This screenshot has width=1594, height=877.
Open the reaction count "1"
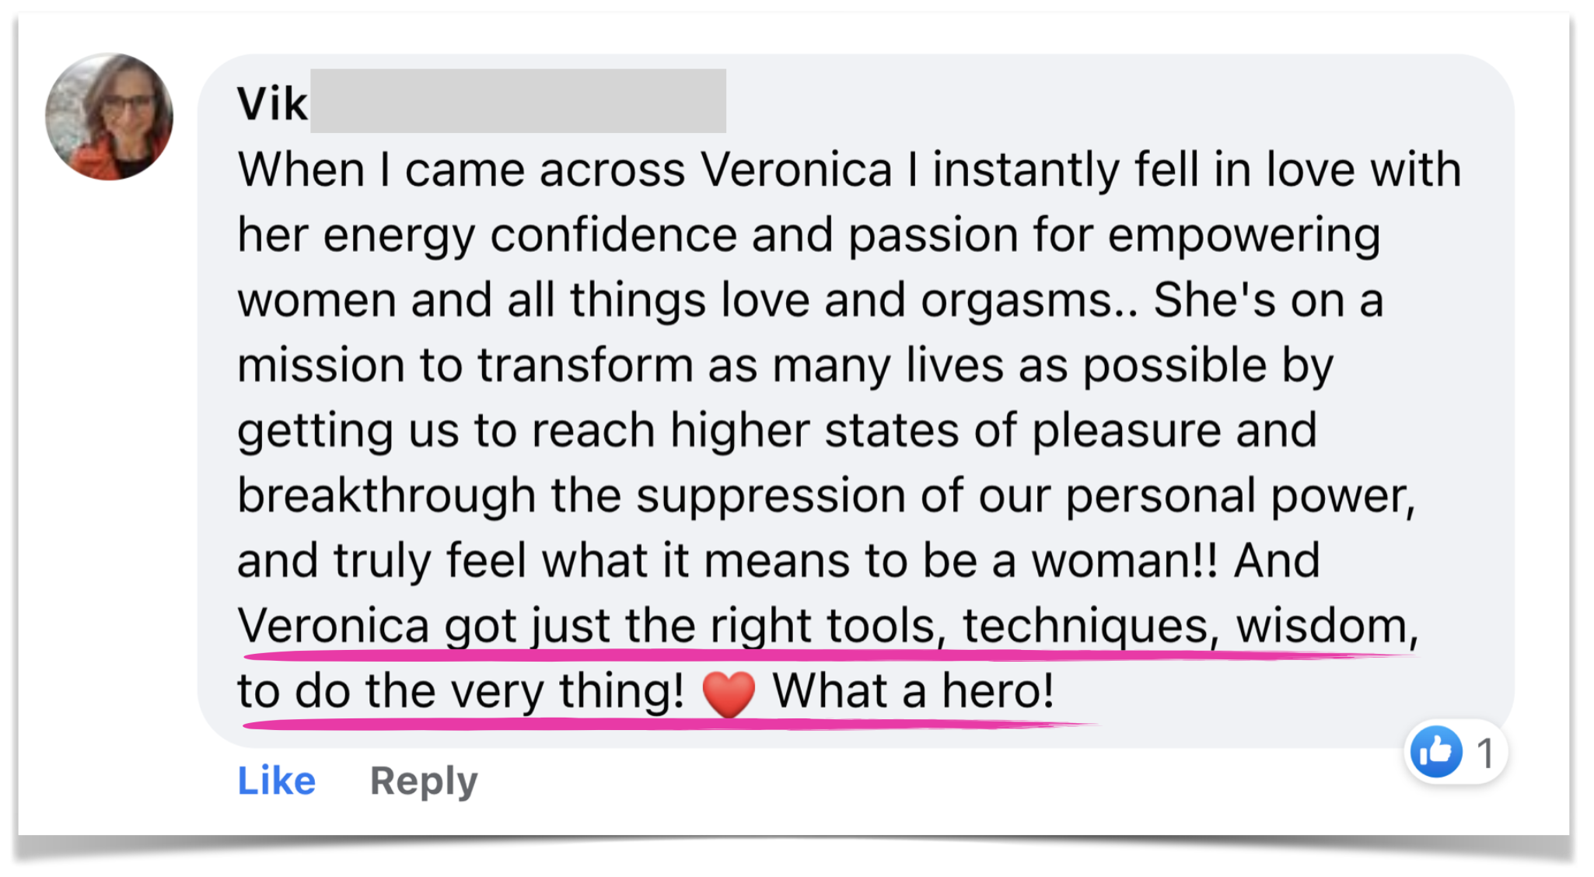coord(1485,753)
